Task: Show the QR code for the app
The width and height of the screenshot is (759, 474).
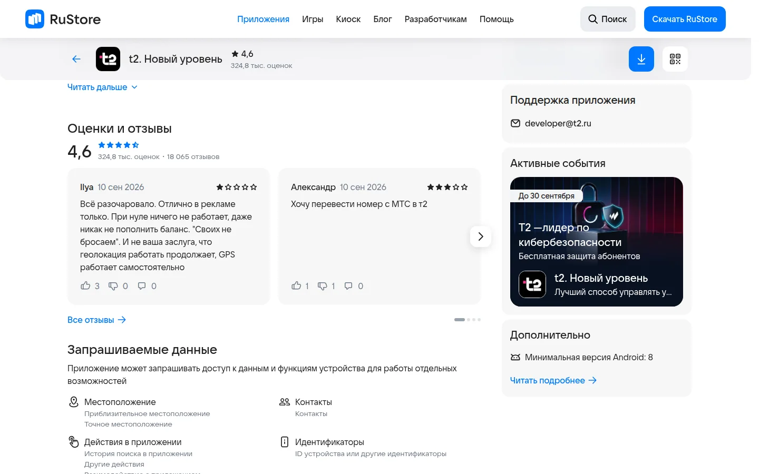Action: click(675, 59)
